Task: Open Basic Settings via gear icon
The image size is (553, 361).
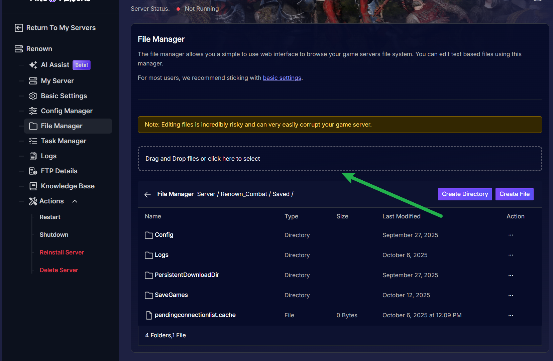Action: [x=33, y=96]
